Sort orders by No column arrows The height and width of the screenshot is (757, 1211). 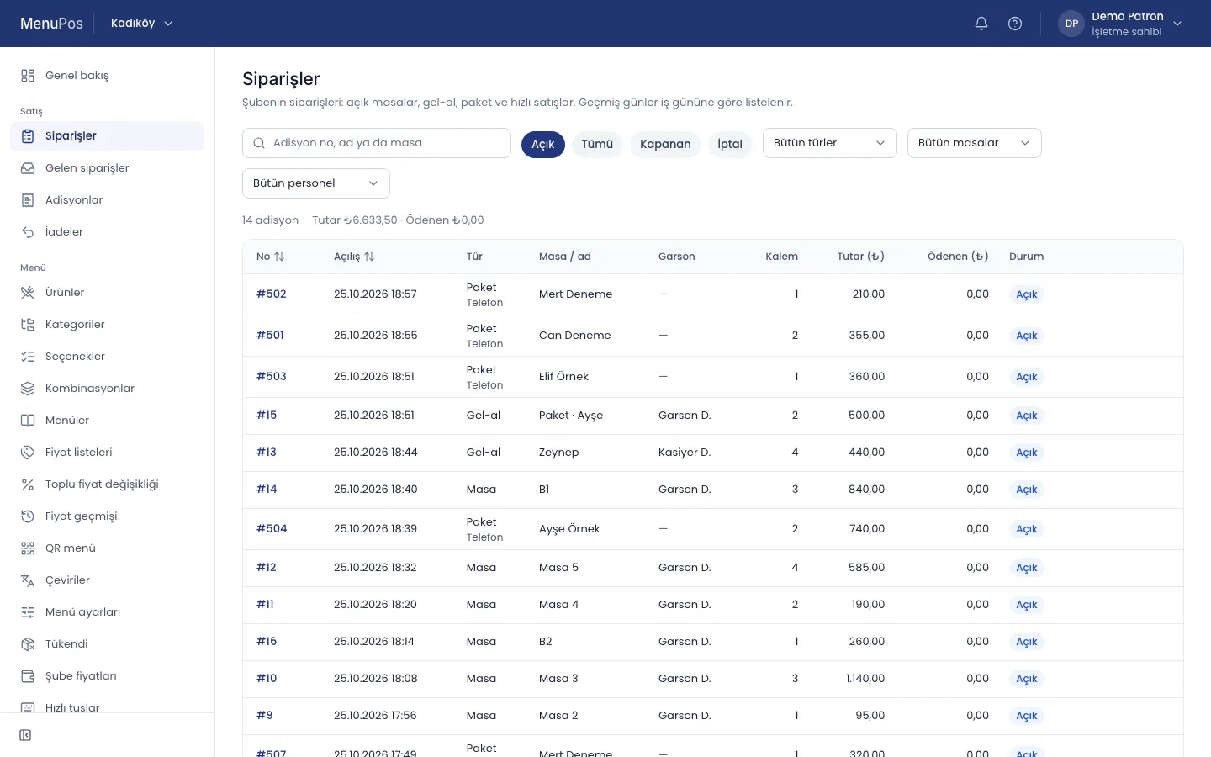click(x=279, y=257)
